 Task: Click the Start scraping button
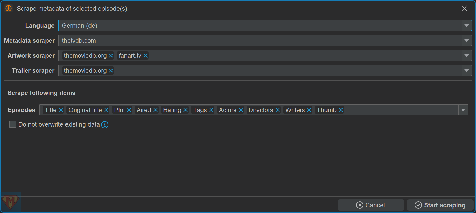440,205
